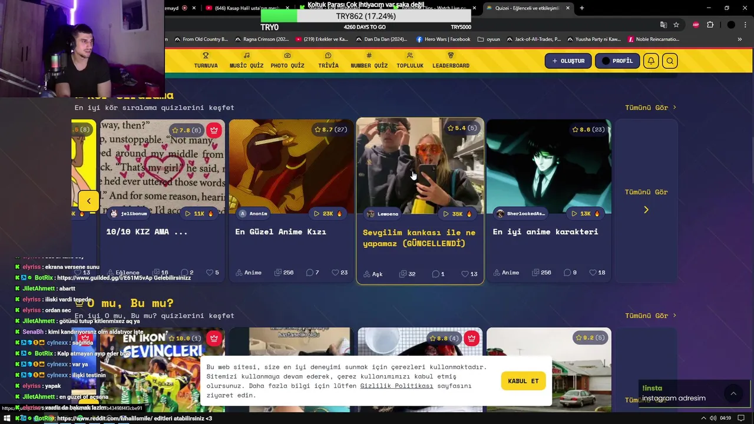Click the Oluştur create button
754x424 pixels.
tap(568, 61)
